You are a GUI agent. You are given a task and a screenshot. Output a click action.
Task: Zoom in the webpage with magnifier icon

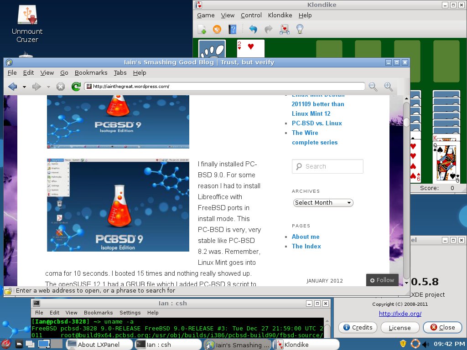click(389, 87)
